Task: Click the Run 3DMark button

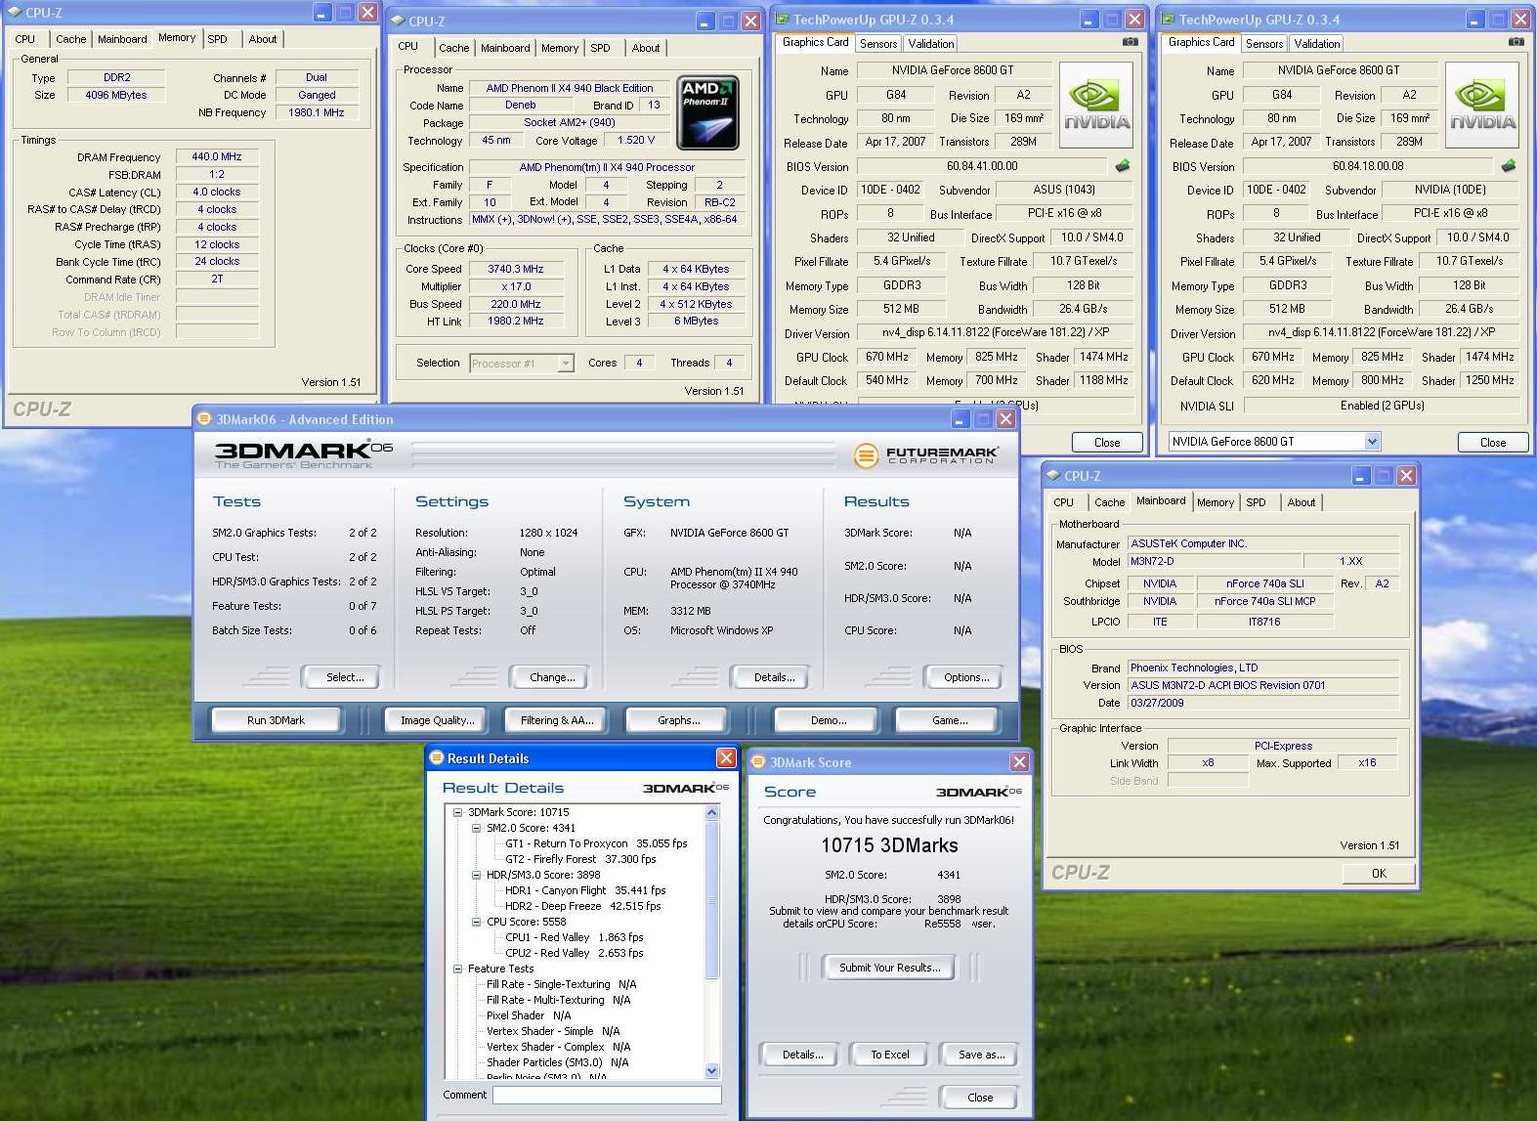Action: click(x=276, y=720)
